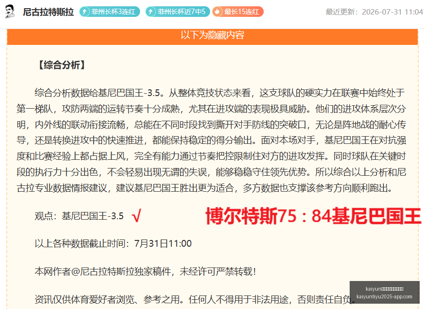Click flame icon in 最长15连红 badge
This screenshot has height=309, width=425.
click(217, 12)
